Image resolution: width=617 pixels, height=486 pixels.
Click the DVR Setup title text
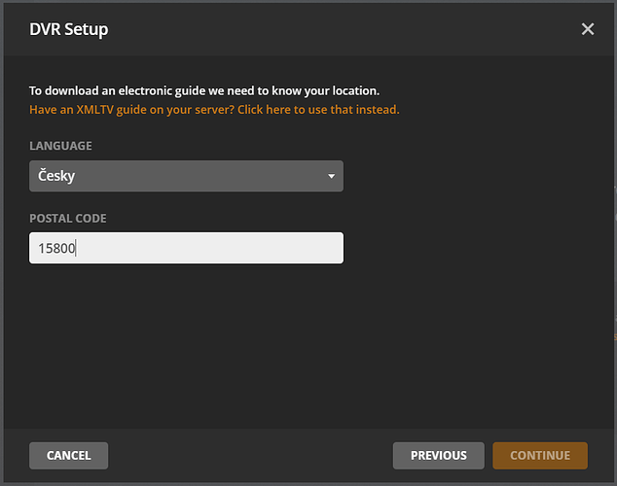pos(69,29)
